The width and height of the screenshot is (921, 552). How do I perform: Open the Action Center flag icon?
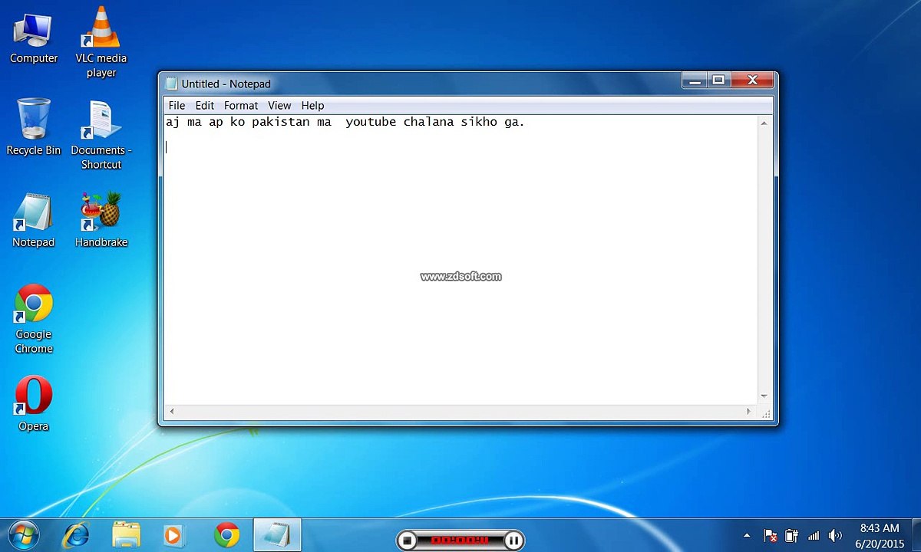click(x=771, y=535)
